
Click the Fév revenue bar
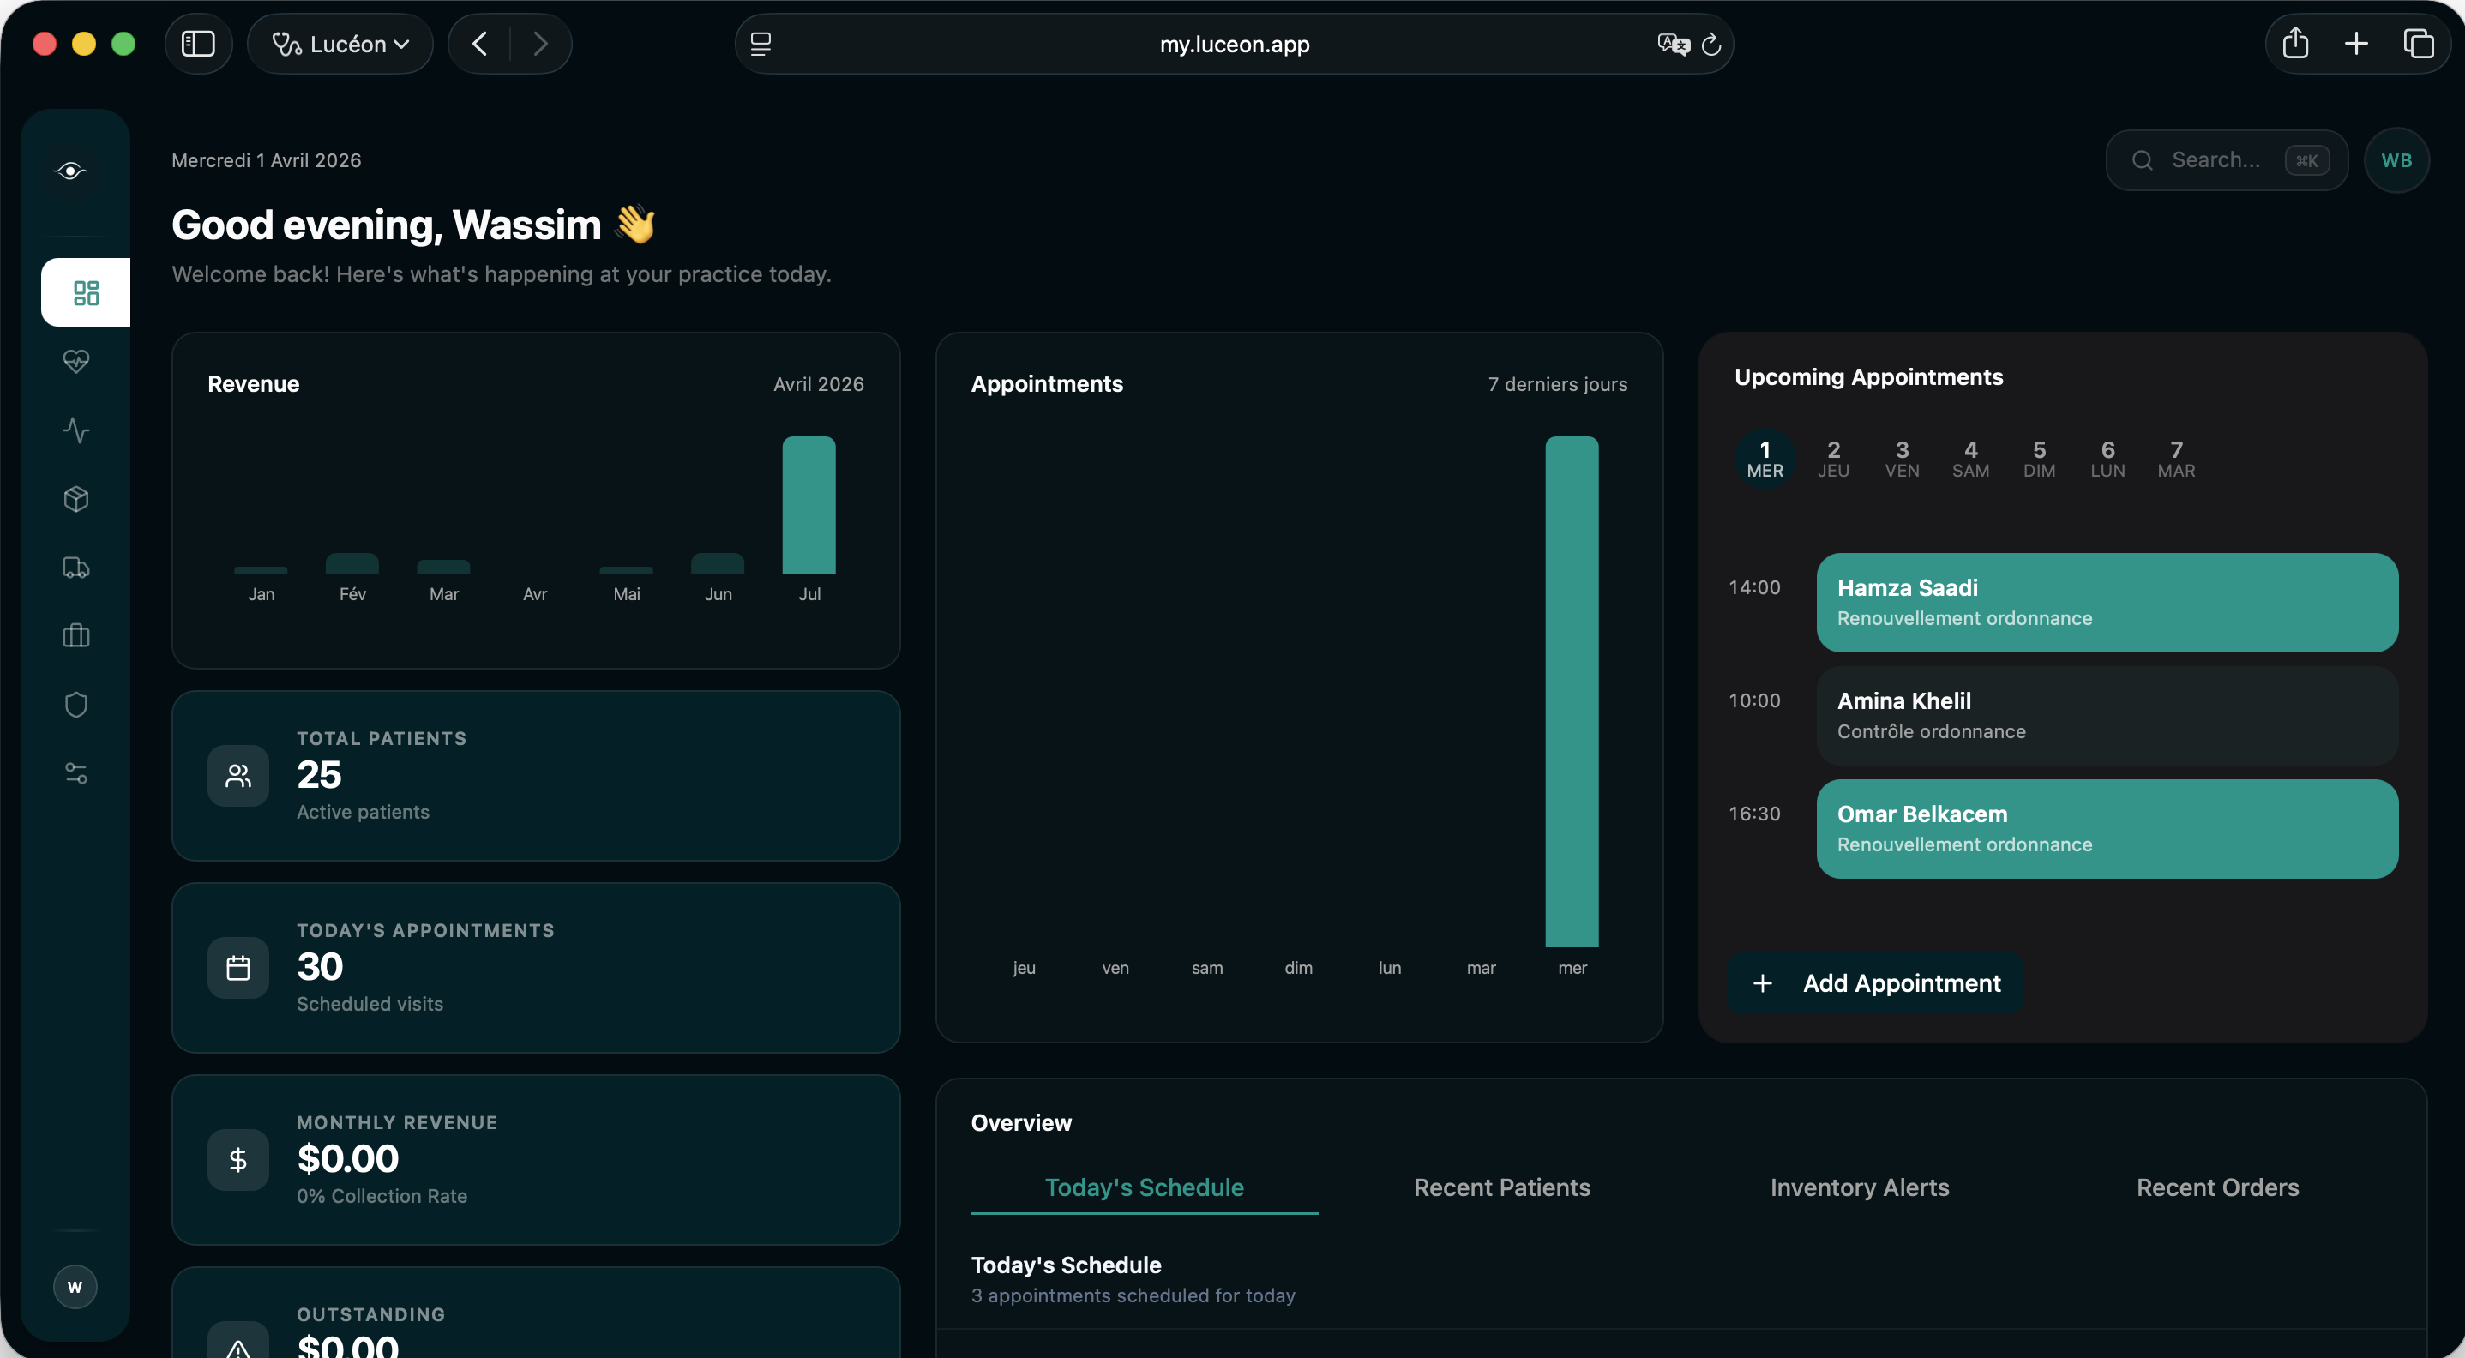click(x=352, y=563)
